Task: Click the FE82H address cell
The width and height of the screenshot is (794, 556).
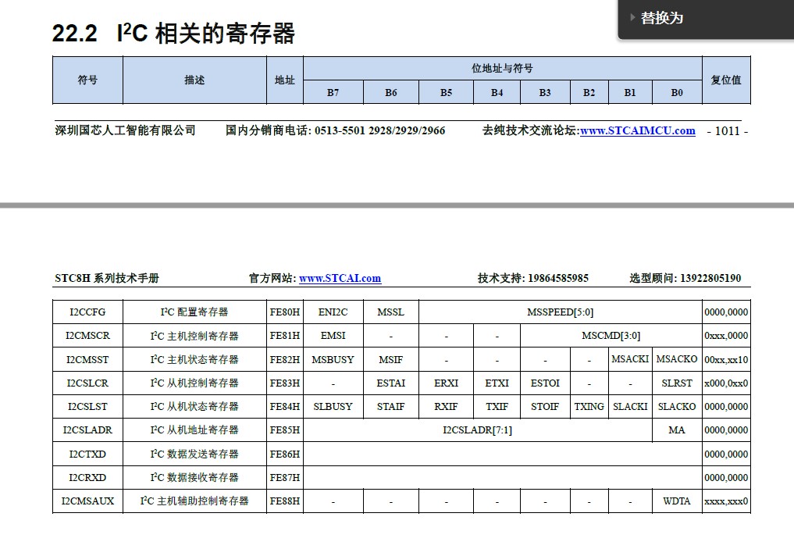Action: pos(285,359)
